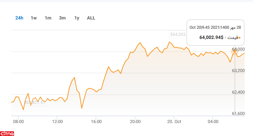
Task: Click the Citna logo in the corner
Action: 7,133
